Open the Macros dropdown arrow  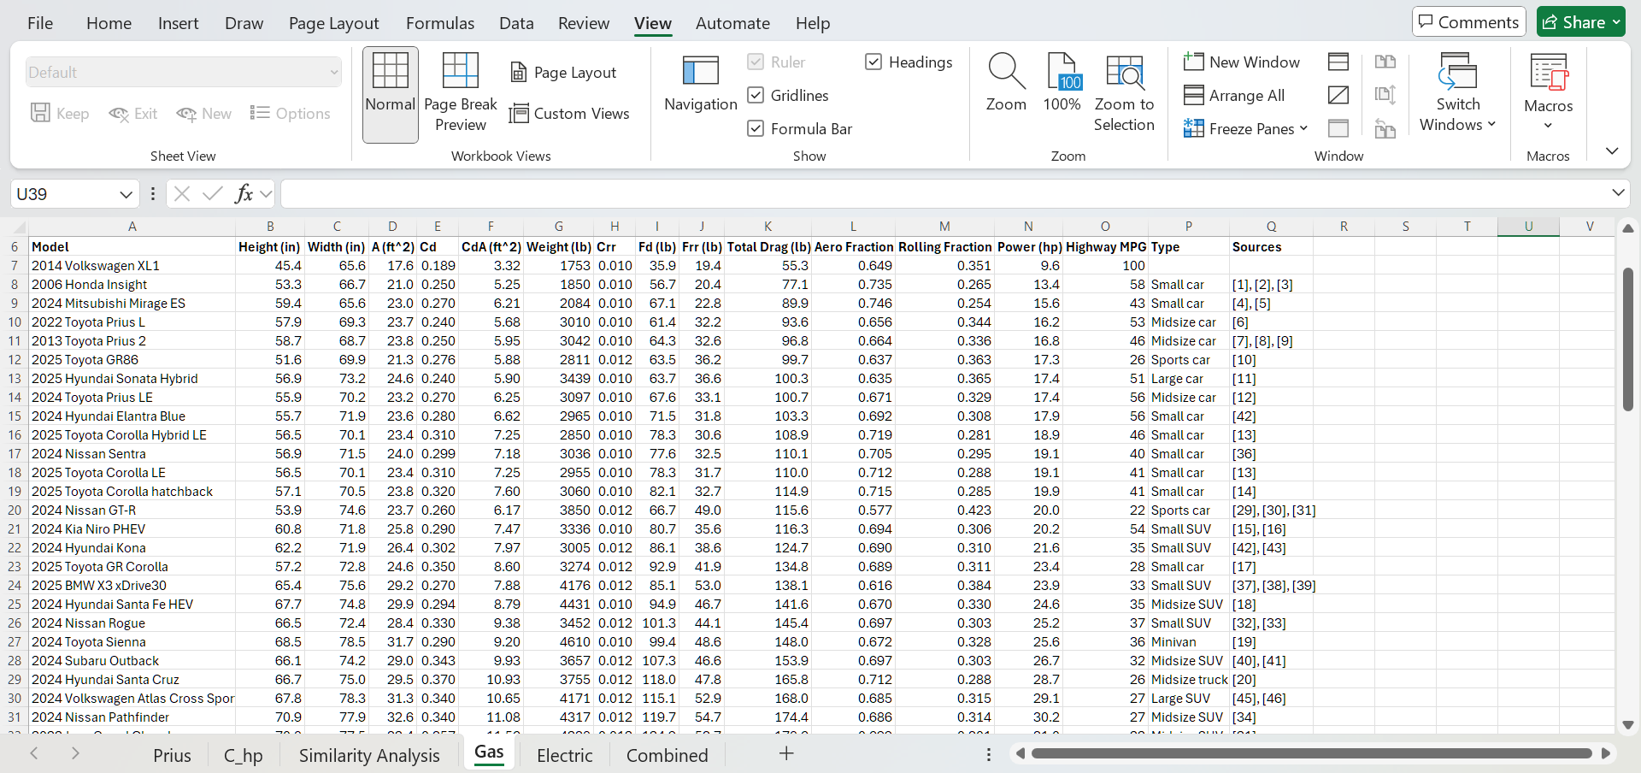coord(1548,126)
